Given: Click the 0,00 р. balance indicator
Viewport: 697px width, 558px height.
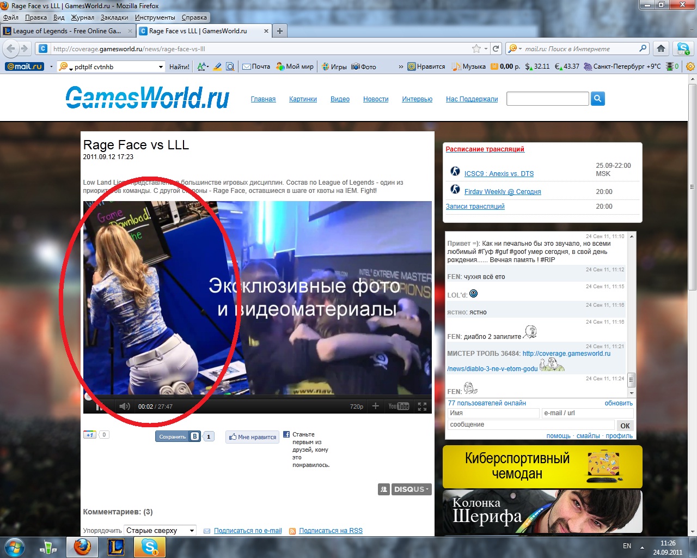Looking at the screenshot, I should (x=505, y=66).
